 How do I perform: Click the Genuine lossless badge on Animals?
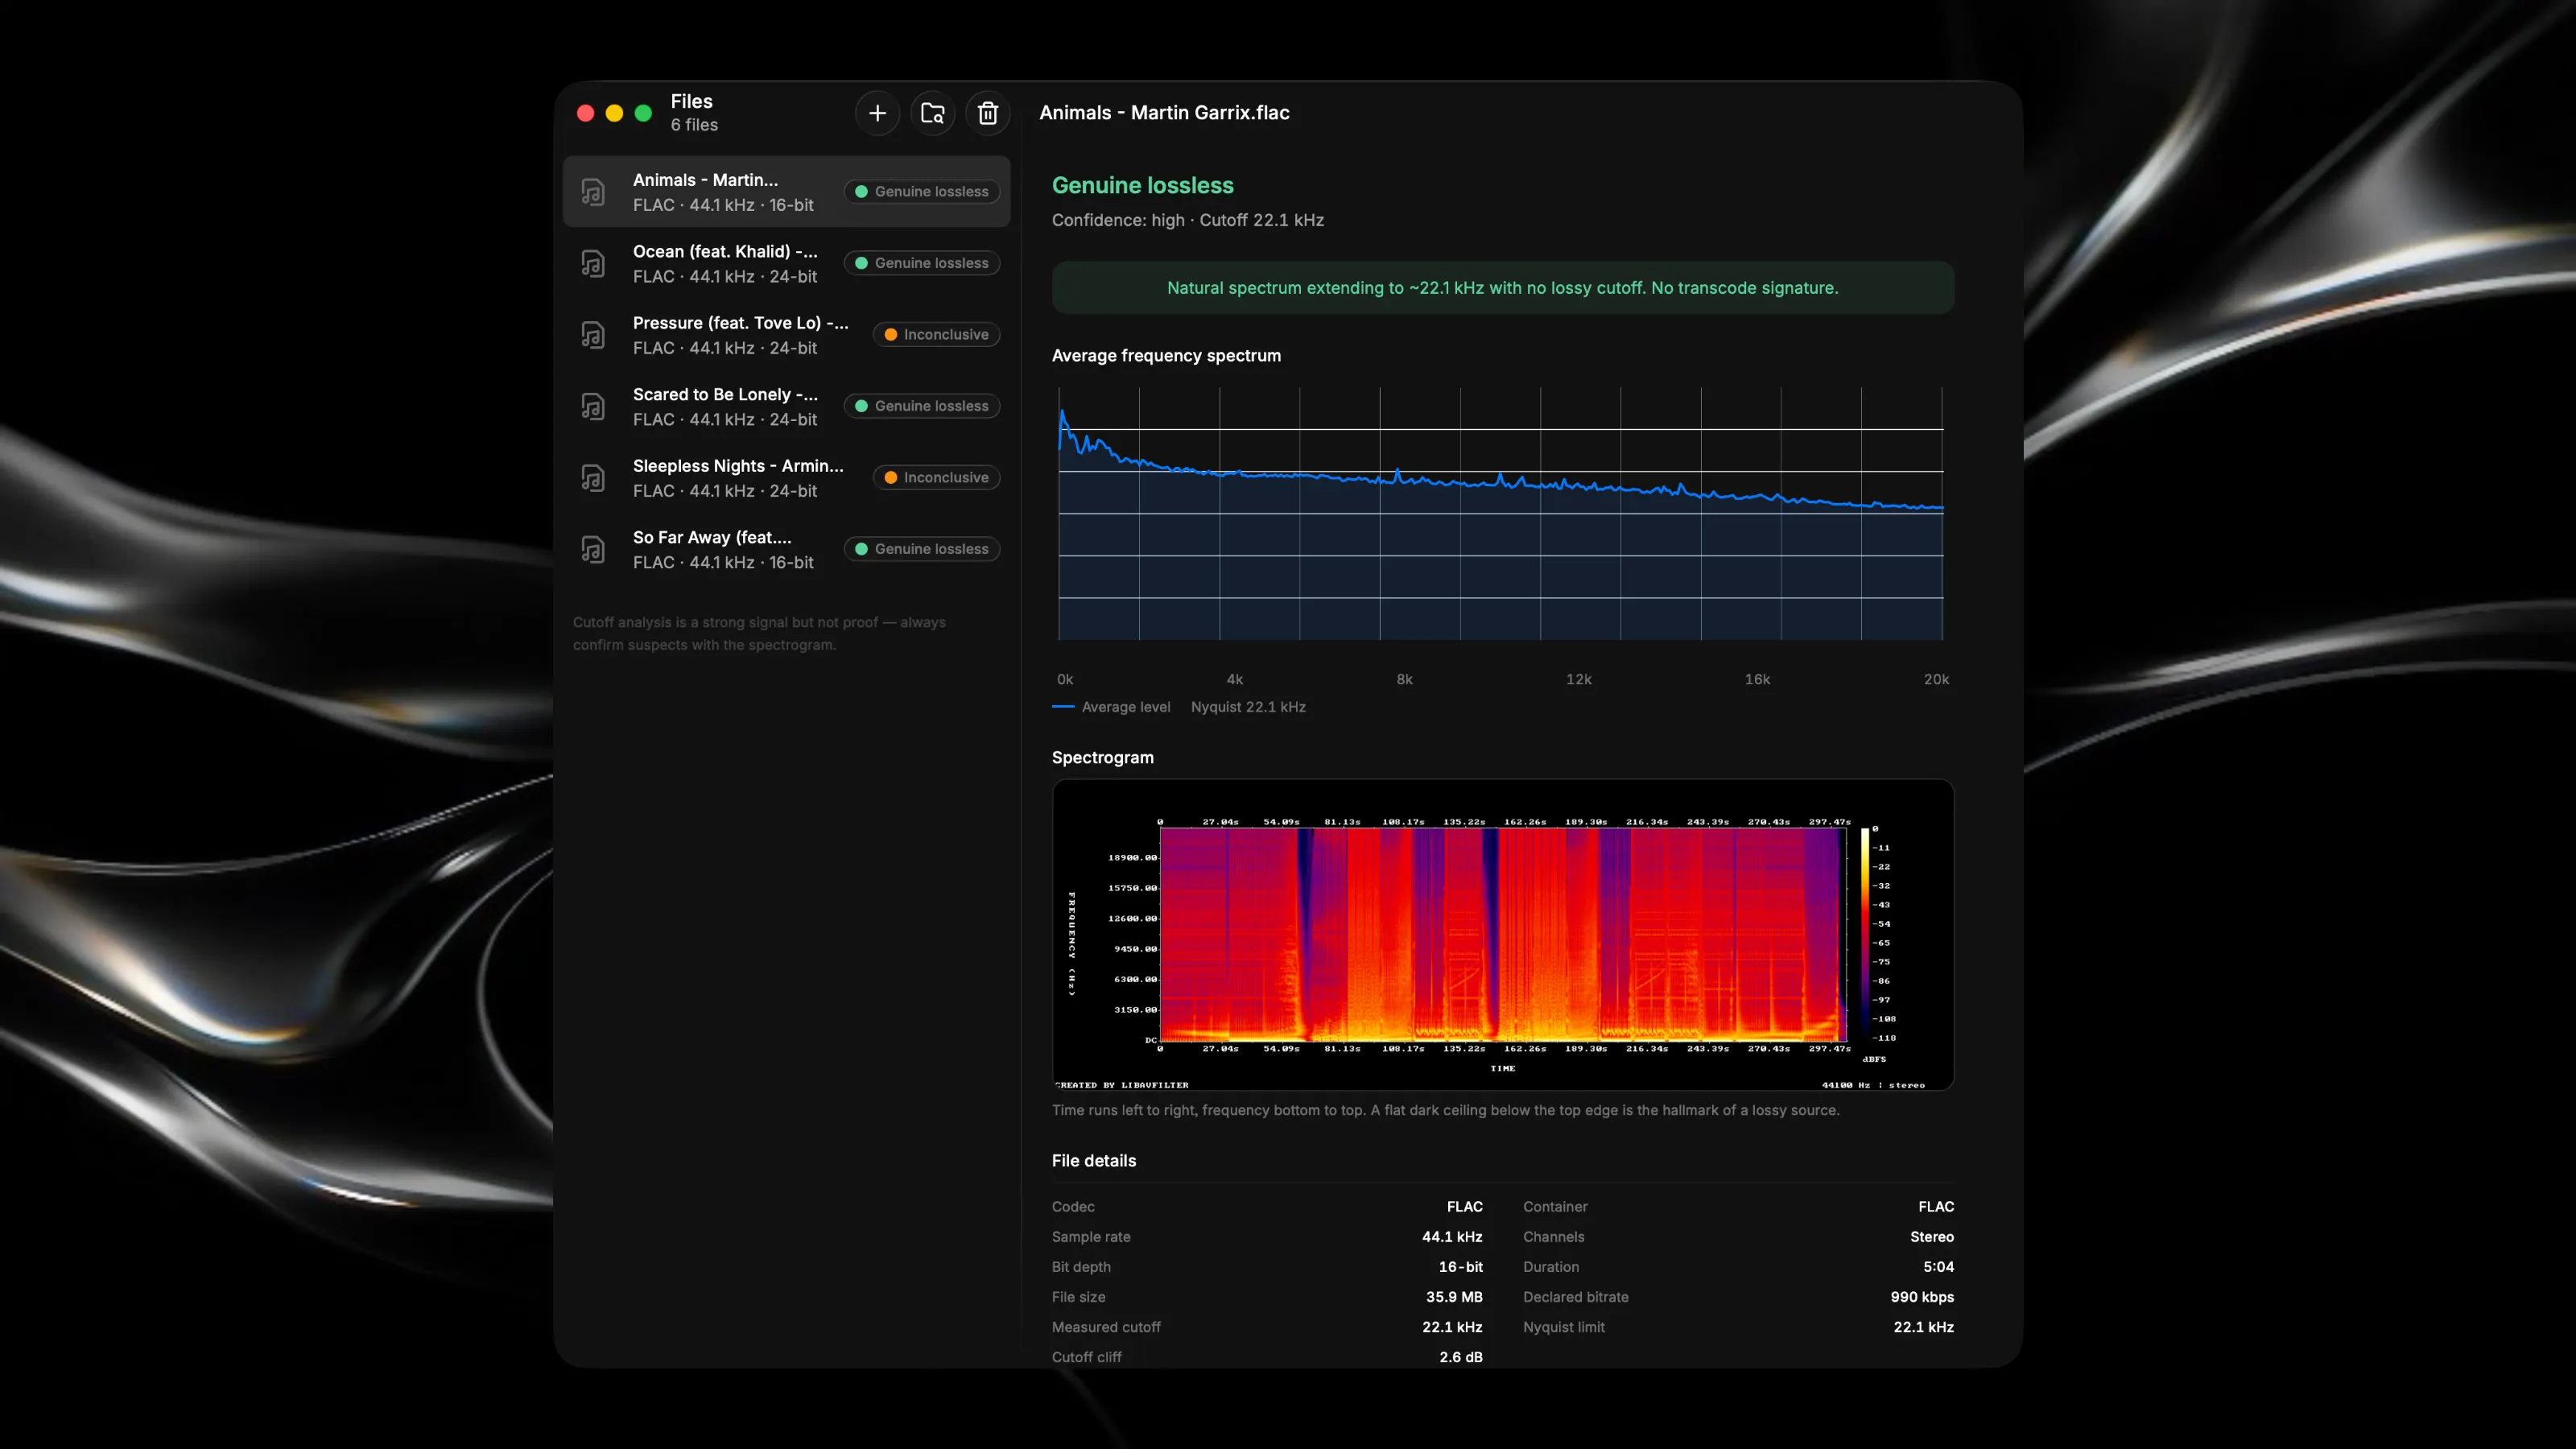point(922,192)
